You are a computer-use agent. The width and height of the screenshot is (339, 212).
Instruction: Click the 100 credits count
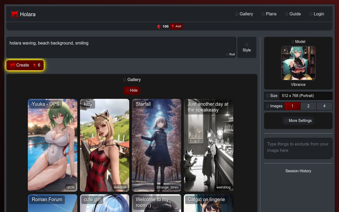click(166, 26)
